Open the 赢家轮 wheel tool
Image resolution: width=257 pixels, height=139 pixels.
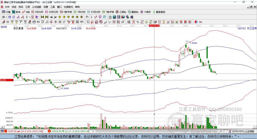tap(133, 12)
